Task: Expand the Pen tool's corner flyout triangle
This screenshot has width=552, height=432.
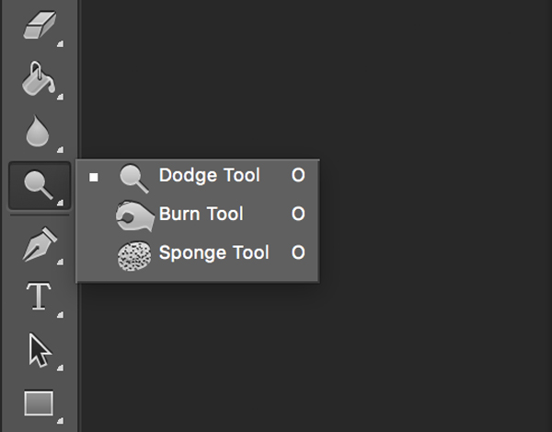Action: tap(61, 263)
